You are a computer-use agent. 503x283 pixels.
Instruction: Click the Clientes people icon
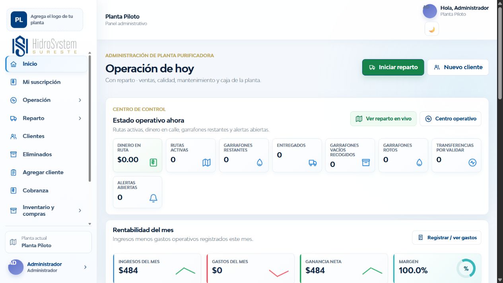pyautogui.click(x=14, y=136)
